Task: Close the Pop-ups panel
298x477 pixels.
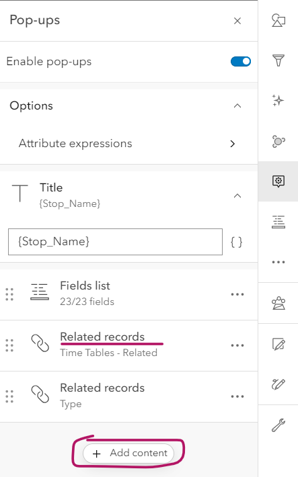Action: pyautogui.click(x=237, y=21)
